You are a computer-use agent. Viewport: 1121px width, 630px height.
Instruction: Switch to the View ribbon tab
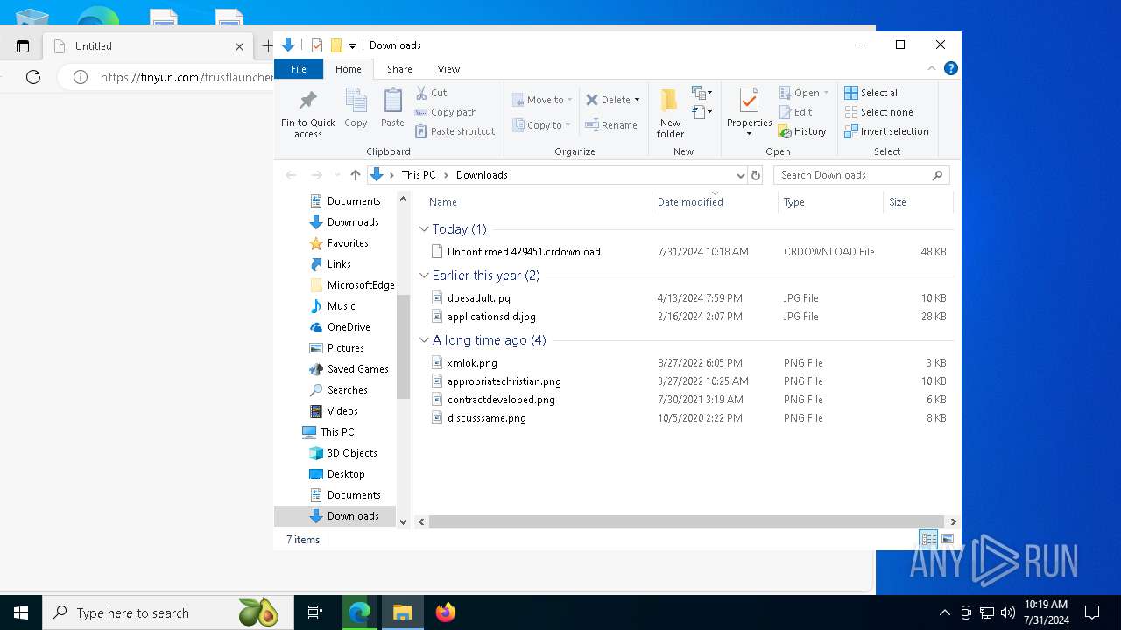pyautogui.click(x=448, y=69)
